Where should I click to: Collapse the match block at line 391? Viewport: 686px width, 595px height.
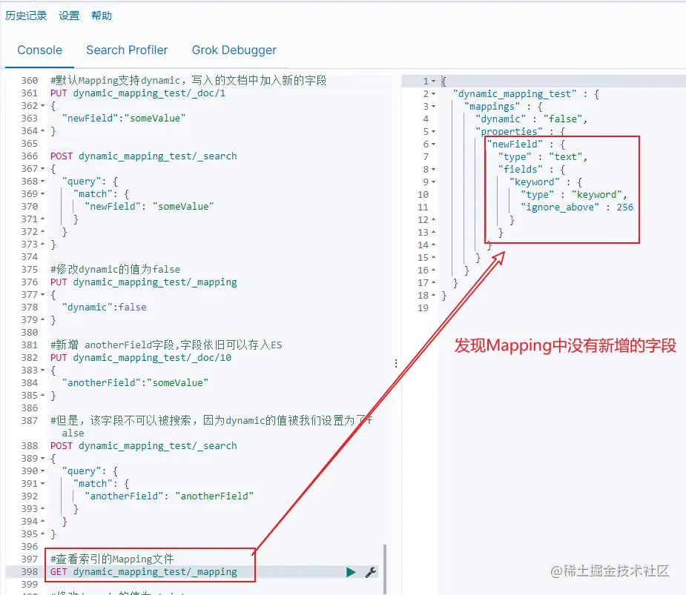pos(43,484)
